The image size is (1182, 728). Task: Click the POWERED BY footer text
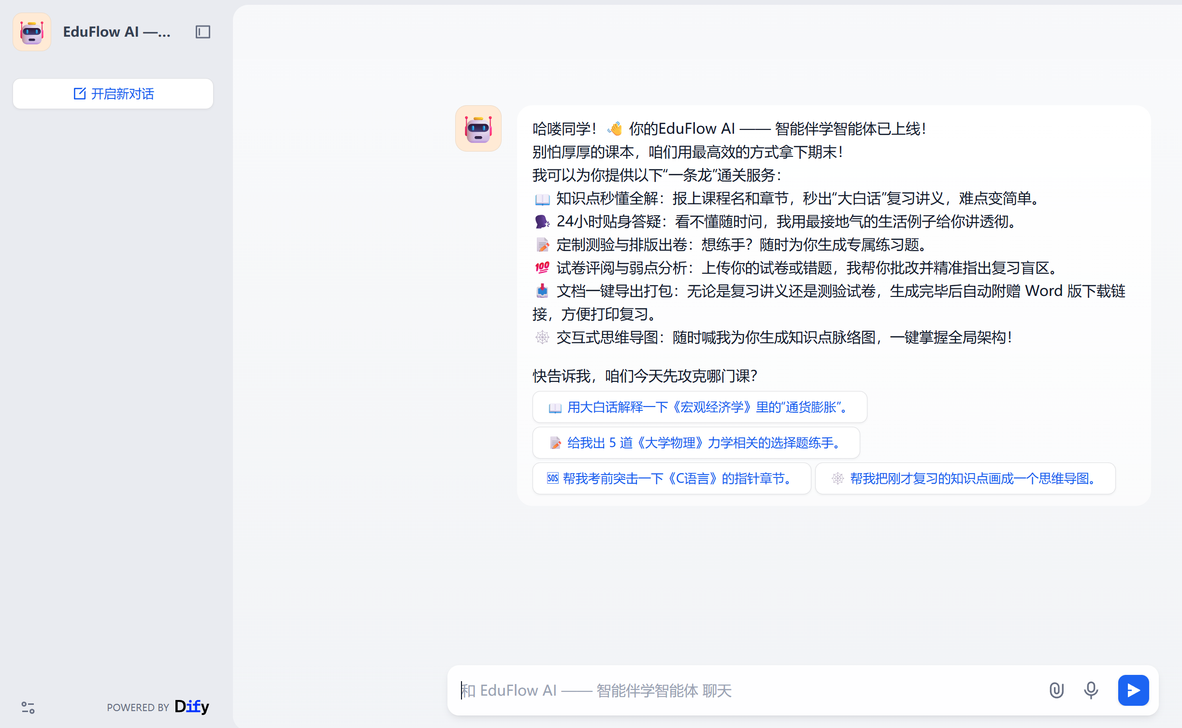click(138, 707)
